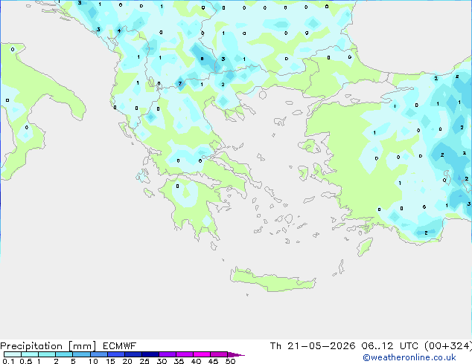Click the '0.5' legend label
This screenshot has width=472, height=364.
(26, 361)
